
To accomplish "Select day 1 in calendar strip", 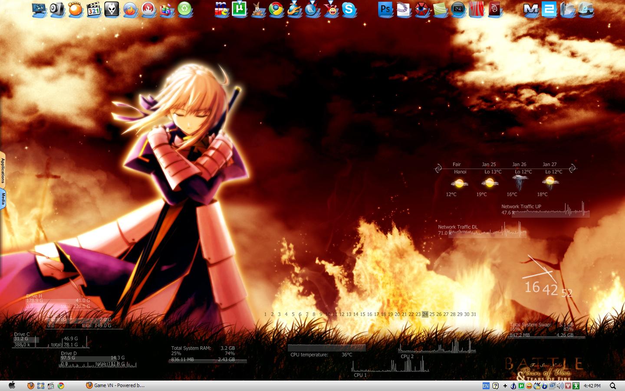I will pos(265,314).
